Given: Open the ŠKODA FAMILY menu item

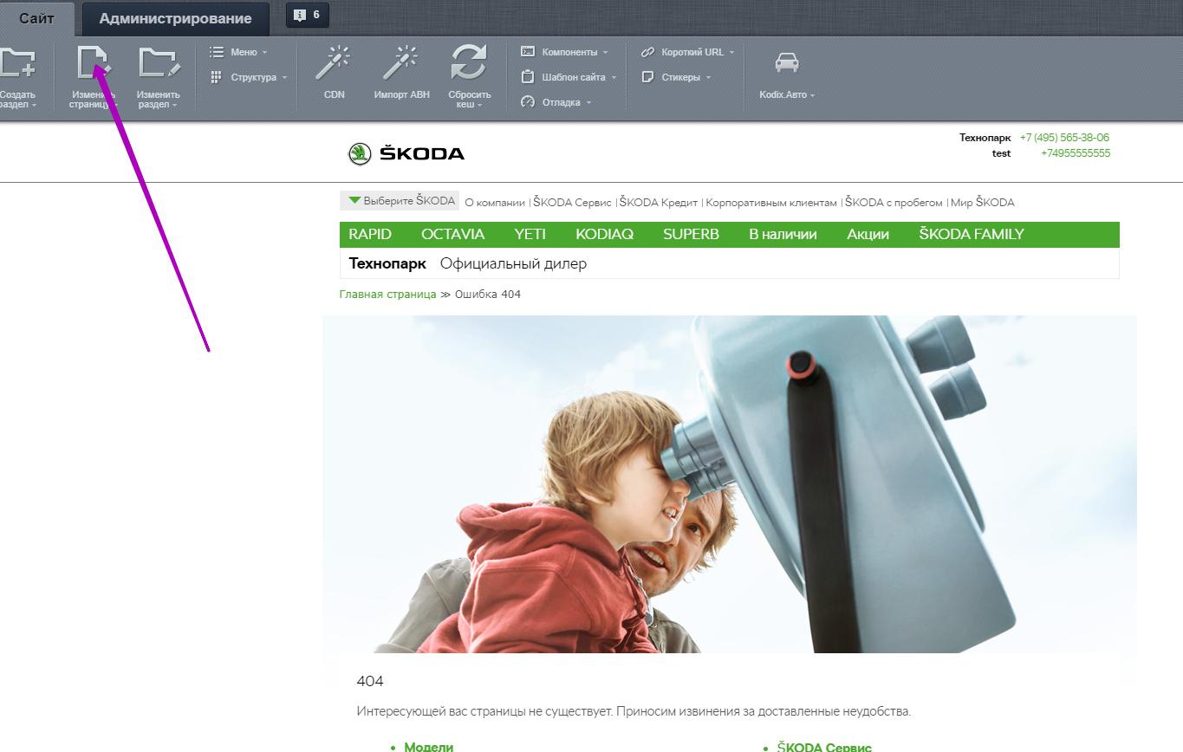Looking at the screenshot, I should point(972,234).
